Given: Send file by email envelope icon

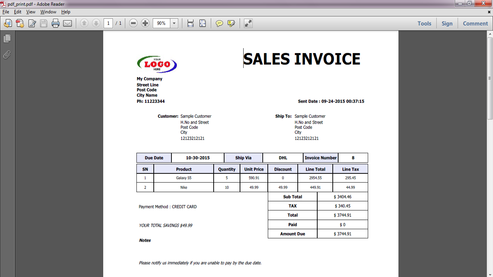Looking at the screenshot, I should tap(67, 23).
